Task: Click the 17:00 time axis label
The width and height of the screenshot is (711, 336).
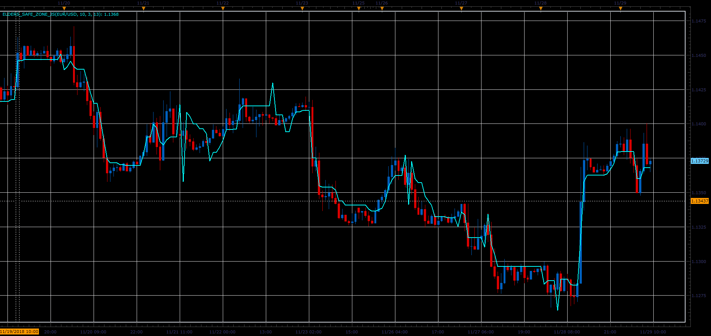Action: 438,332
